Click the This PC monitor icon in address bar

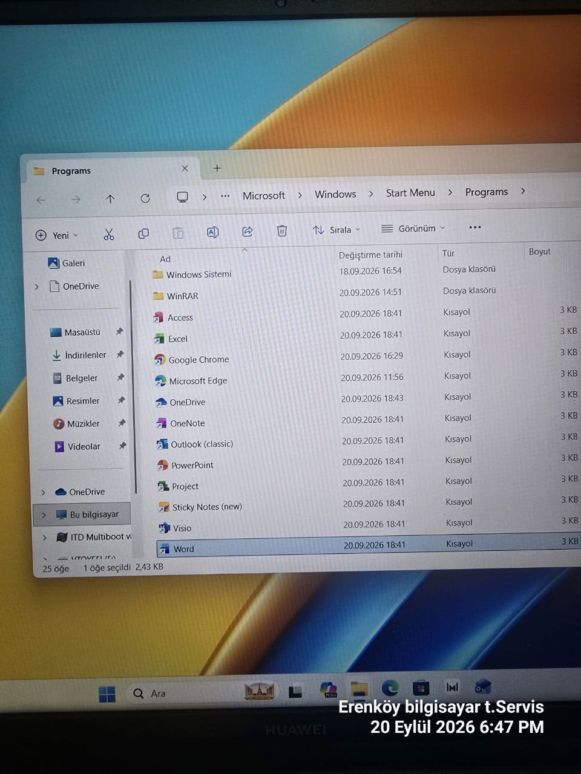tap(182, 197)
